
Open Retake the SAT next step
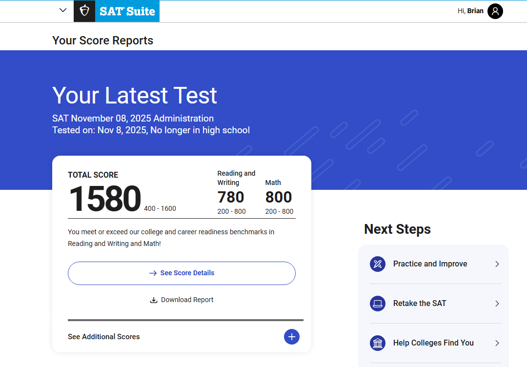[435, 304]
